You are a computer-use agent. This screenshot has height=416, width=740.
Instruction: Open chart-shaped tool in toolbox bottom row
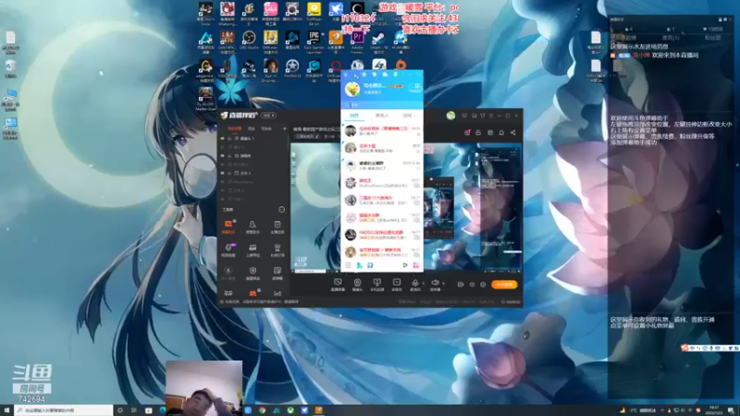pos(277,293)
